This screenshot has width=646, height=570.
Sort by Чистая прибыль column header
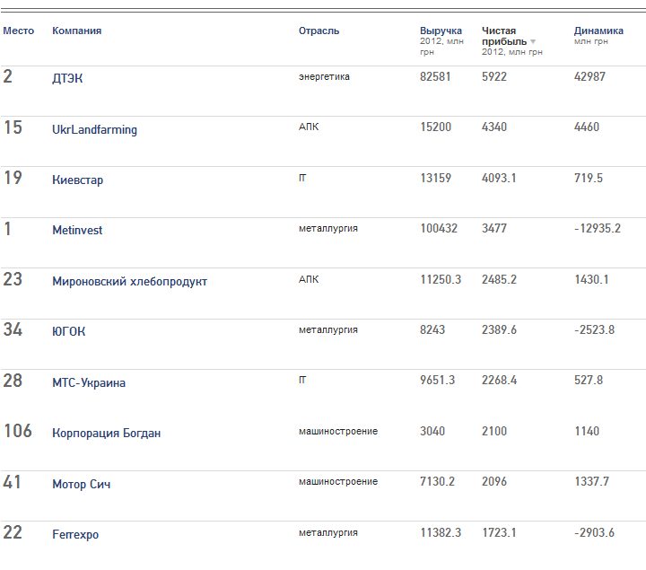tap(504, 36)
